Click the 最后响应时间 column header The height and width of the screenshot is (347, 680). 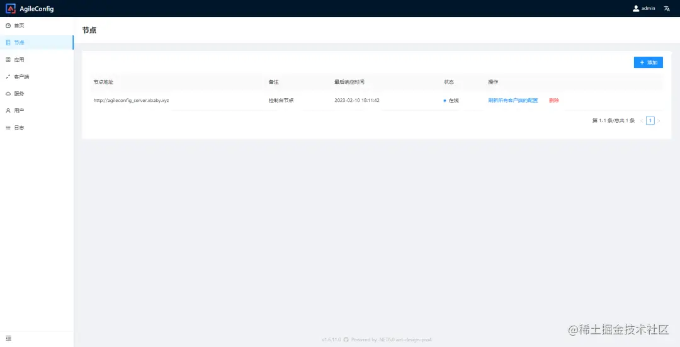coord(349,82)
